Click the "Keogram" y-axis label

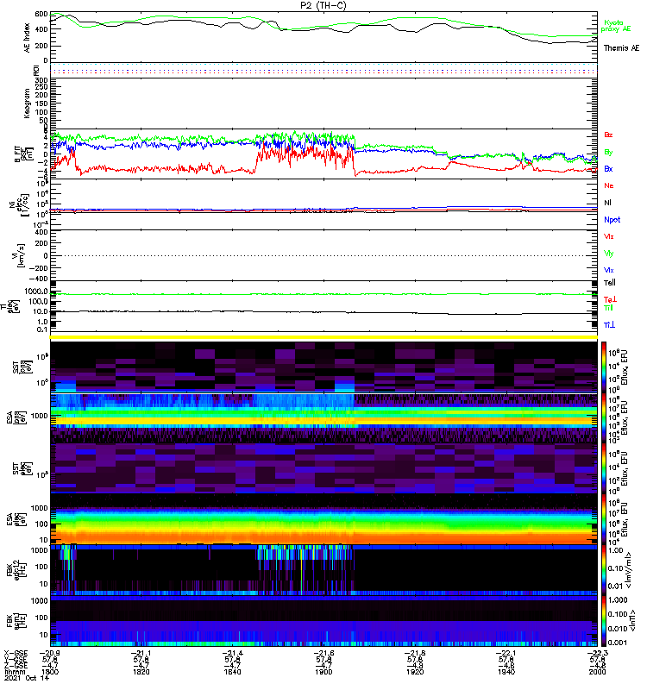point(27,103)
